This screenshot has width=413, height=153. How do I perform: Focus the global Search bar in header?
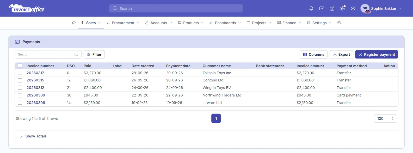pos(176,9)
